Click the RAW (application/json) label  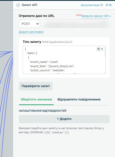click(x=57, y=42)
